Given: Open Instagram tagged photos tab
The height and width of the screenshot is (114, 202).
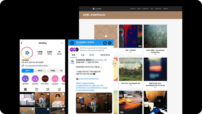Looking at the screenshot, I should [59, 89].
